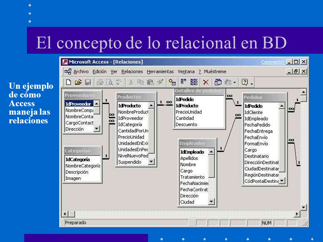
Task: Click the Paste clipboard icon
Action: click(x=150, y=82)
